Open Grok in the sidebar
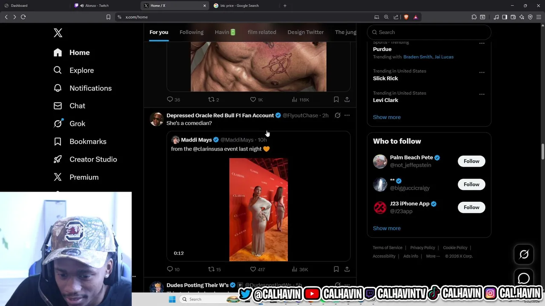 pos(69,124)
